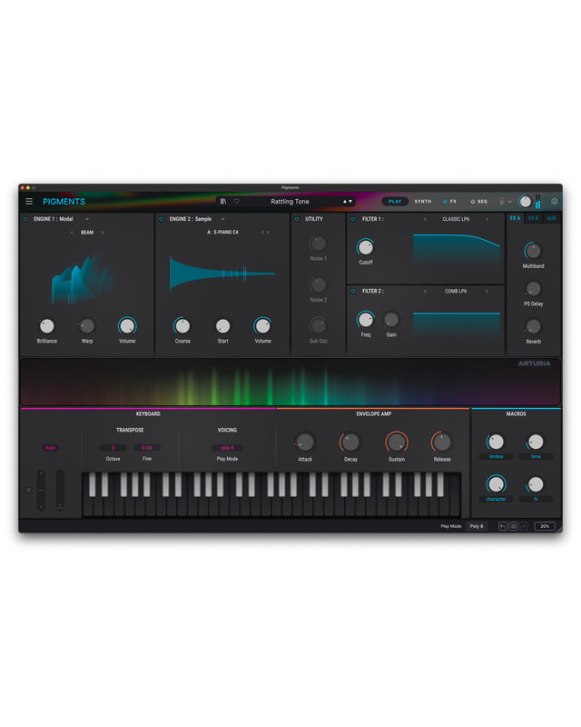Click the pitch bend wheel
This screenshot has height=727, width=581.
[41, 490]
